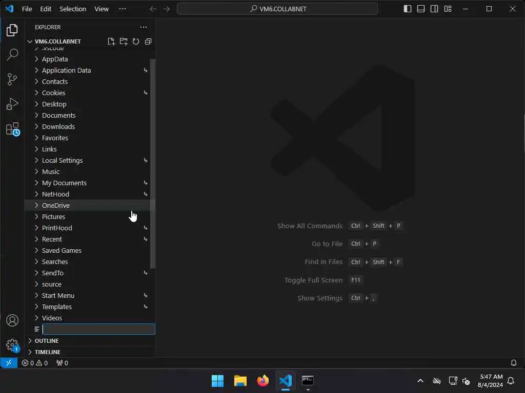Go forward using the navigation arrow
The height and width of the screenshot is (393, 525).
[x=166, y=9]
